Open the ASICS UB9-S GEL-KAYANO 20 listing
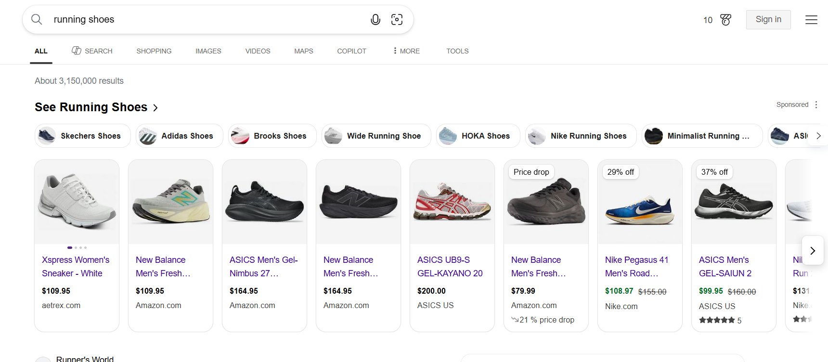Viewport: 828px width, 362px height. pyautogui.click(x=450, y=266)
